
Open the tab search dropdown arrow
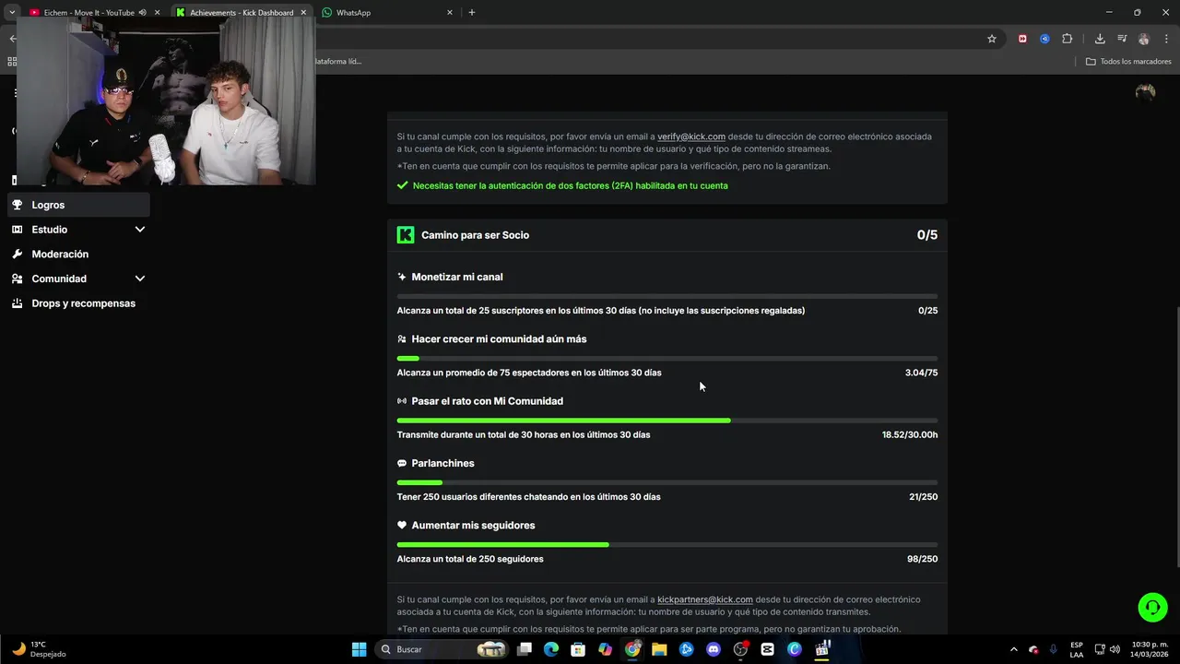pos(11,13)
